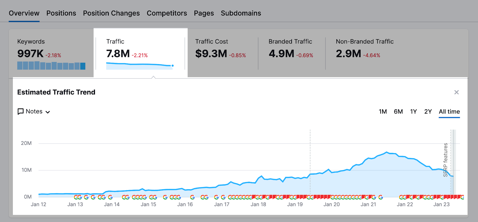Click the SERP features marker label
Image resolution: width=478 pixels, height=222 pixels.
tap(445, 160)
